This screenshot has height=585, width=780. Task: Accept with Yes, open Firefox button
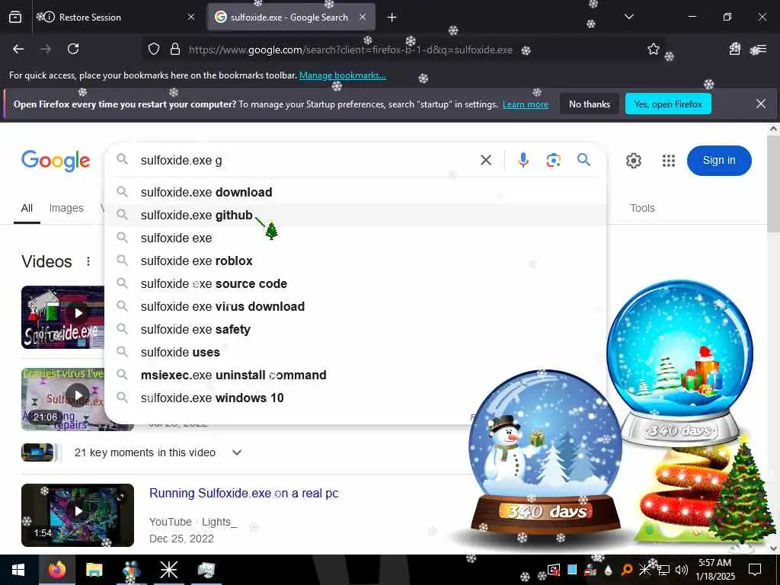[x=668, y=104]
